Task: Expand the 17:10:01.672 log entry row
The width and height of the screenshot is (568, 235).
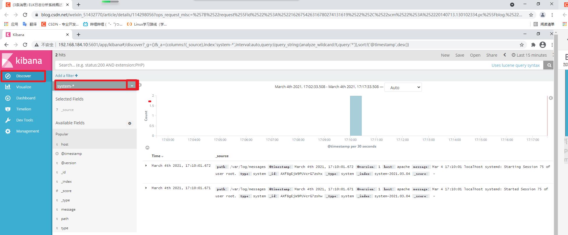Action: click(x=146, y=166)
